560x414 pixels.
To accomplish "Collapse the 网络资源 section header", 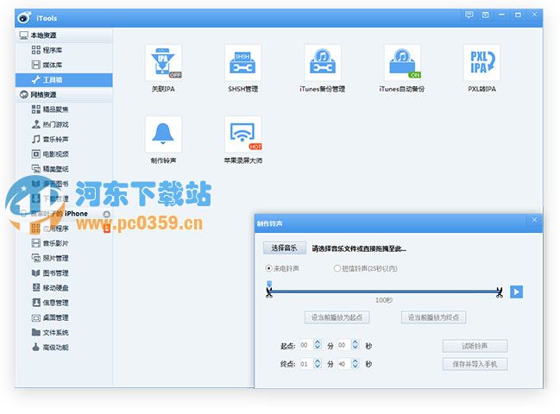I will click(64, 95).
